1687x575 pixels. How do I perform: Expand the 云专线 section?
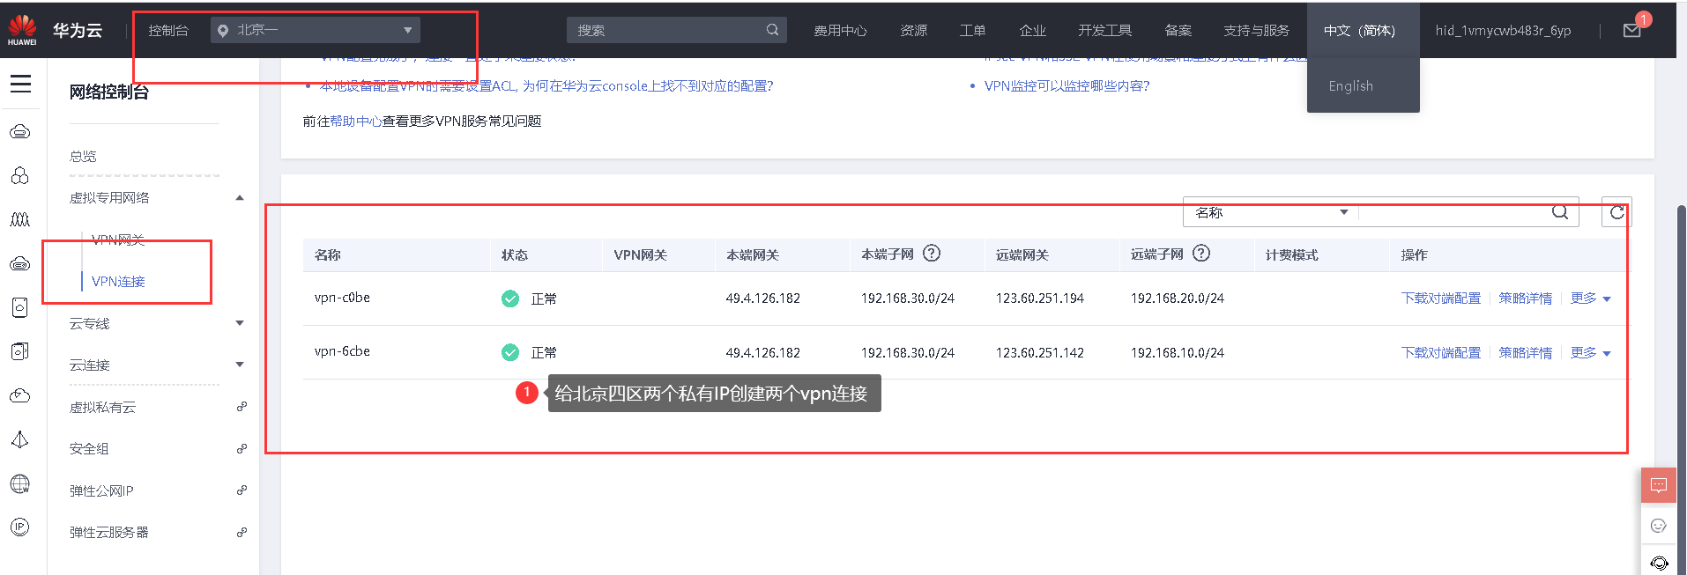pyautogui.click(x=240, y=323)
